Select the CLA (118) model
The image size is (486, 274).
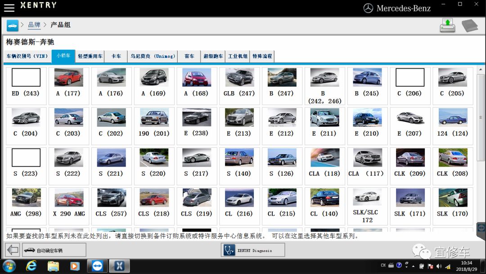[x=325, y=166]
